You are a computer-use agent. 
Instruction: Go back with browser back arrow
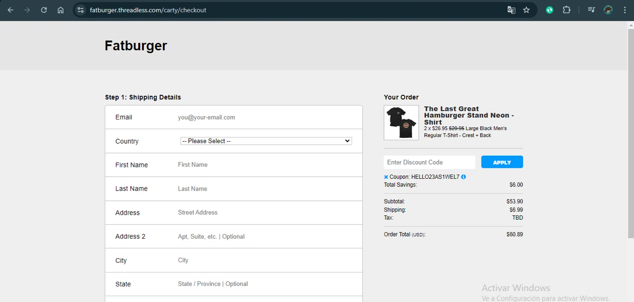[11, 10]
